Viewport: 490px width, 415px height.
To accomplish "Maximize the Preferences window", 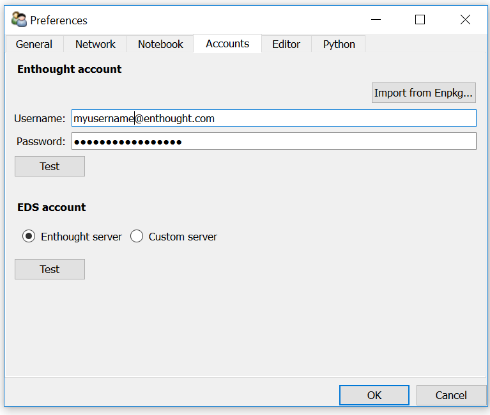I will (420, 20).
